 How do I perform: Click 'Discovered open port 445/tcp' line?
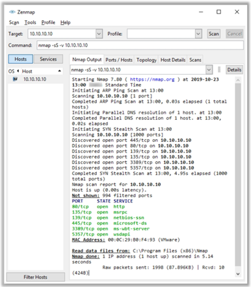(x=131, y=140)
